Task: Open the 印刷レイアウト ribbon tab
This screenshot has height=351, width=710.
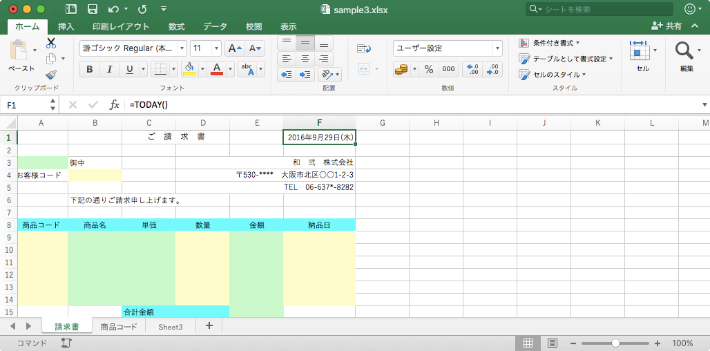Action: point(121,26)
